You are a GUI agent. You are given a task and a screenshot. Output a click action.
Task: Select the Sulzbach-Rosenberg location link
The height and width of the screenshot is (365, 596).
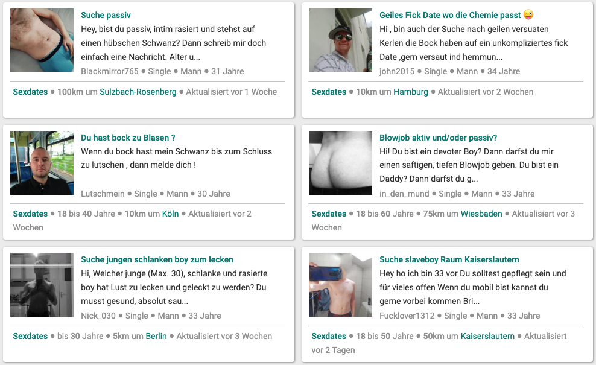[138, 92]
